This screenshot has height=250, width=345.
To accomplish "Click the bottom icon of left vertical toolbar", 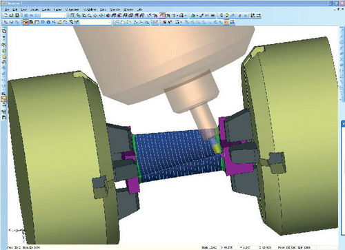I will coord(4,117).
